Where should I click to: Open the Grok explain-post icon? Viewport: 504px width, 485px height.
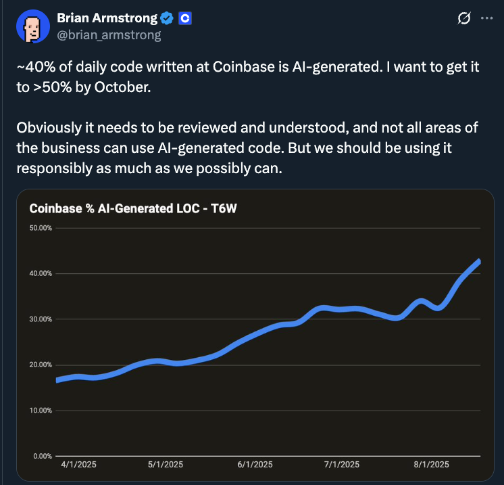(x=463, y=19)
